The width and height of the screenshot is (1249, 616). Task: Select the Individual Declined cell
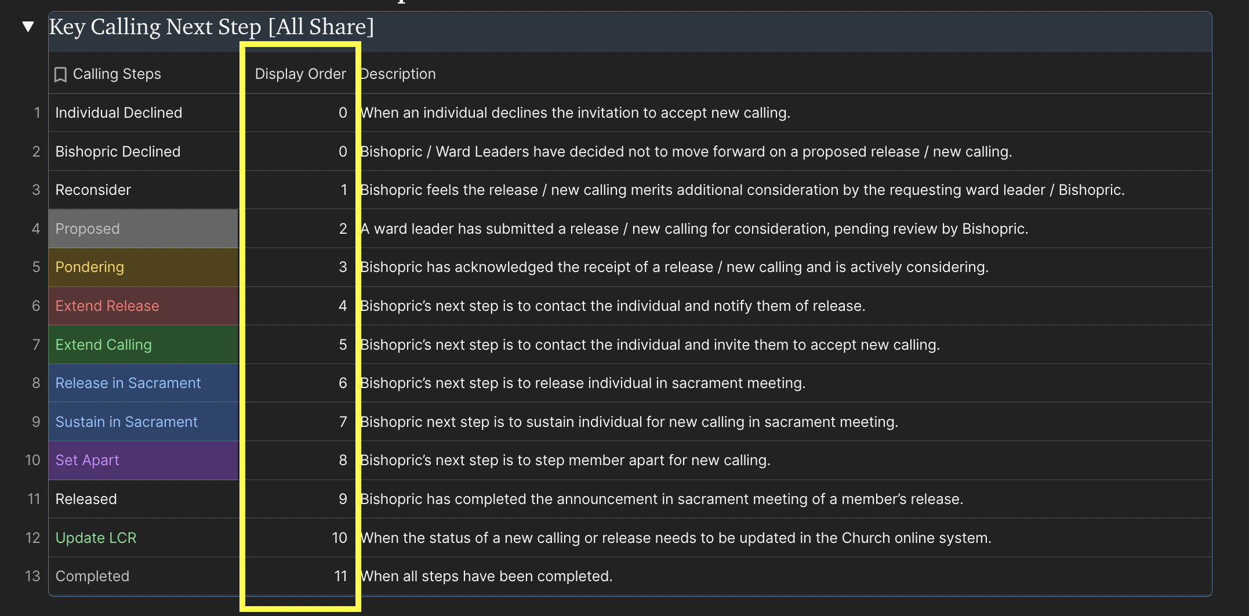[144, 113]
